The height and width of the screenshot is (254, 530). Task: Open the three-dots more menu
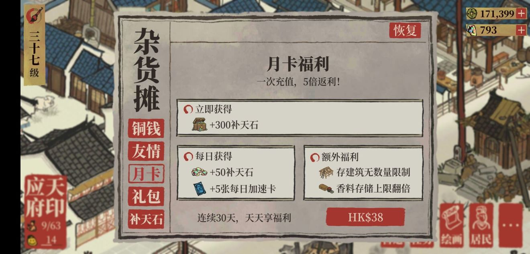tap(511, 225)
